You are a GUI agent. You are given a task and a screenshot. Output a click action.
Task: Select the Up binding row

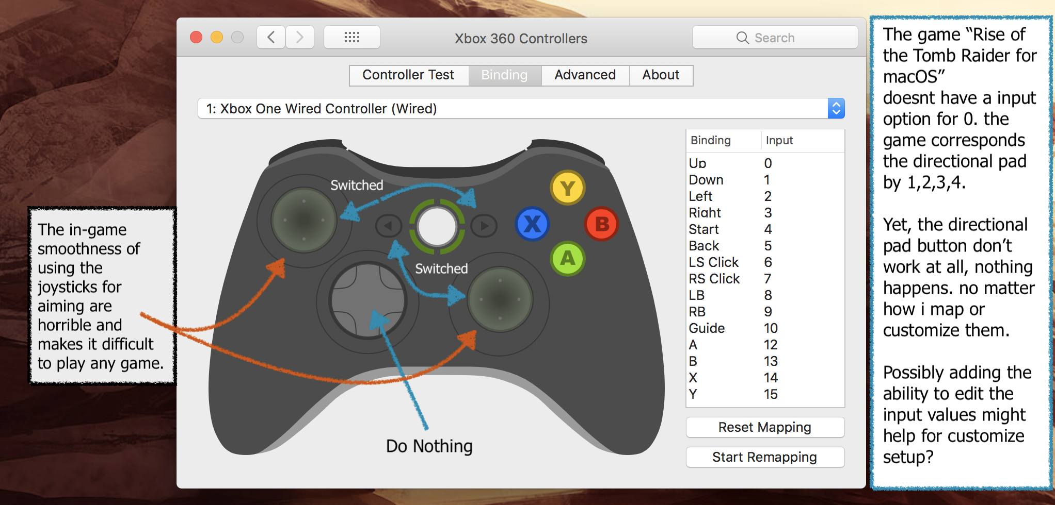click(x=765, y=163)
